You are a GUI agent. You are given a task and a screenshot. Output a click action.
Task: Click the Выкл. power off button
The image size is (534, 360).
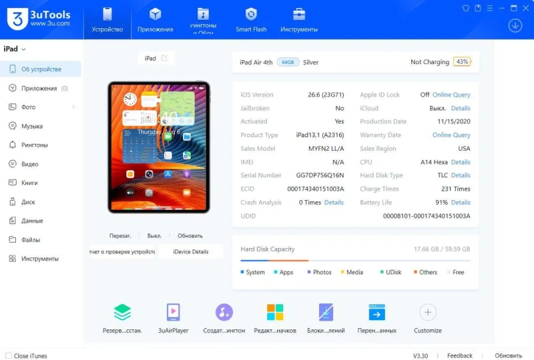[x=154, y=235]
